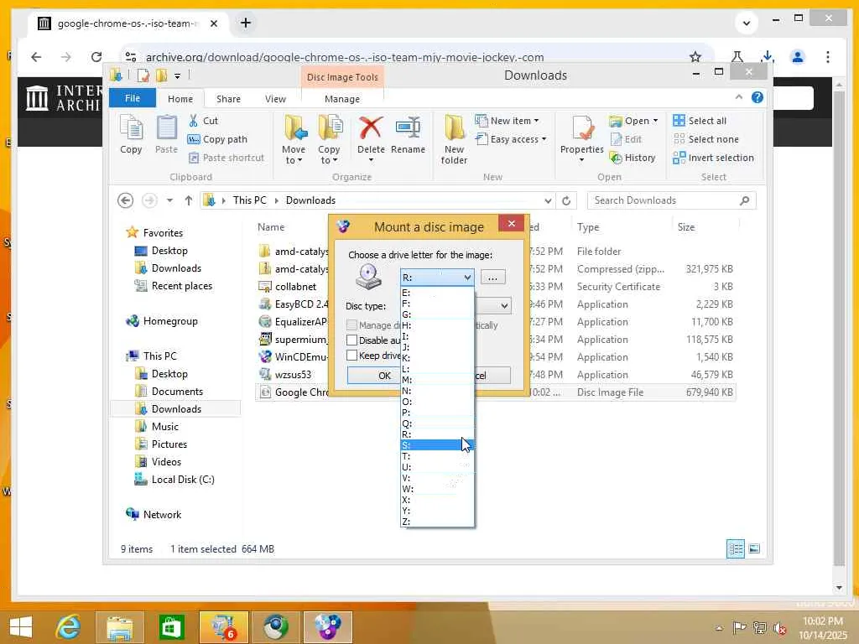Choose drive letter T: from list
The height and width of the screenshot is (644, 859).
(x=437, y=456)
